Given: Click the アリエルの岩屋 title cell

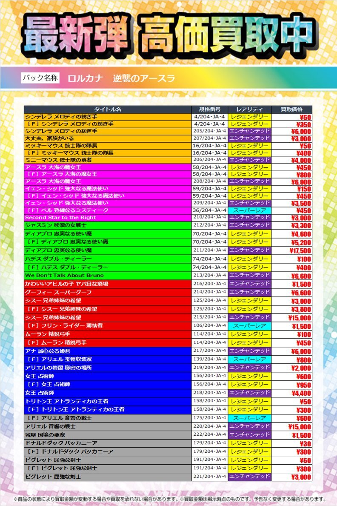Looking at the screenshot, I should coord(108,368).
